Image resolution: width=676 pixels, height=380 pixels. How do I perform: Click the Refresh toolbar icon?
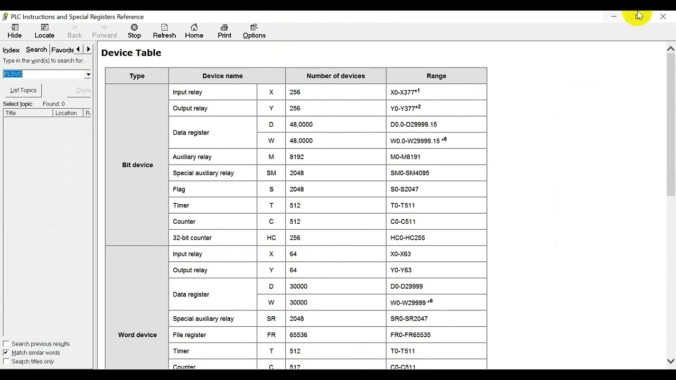click(164, 31)
